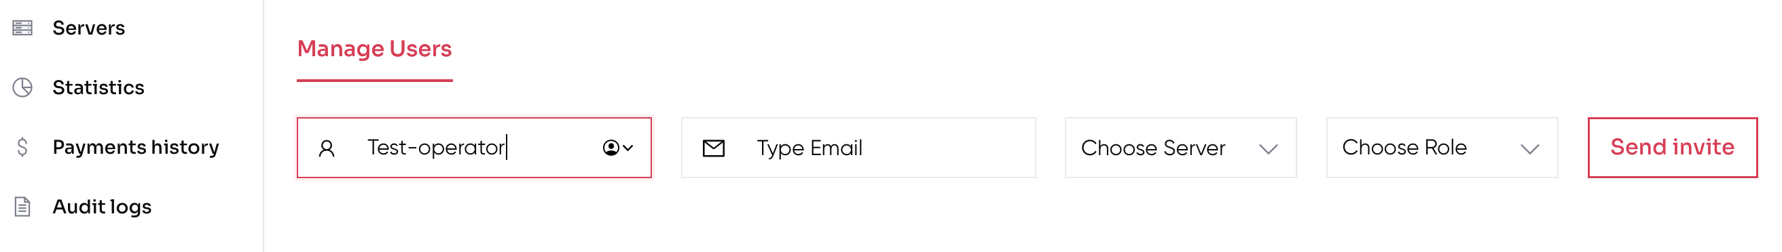The image size is (1782, 252).
Task: Click the chevron arrow beside Choose Server
Action: tap(1268, 149)
